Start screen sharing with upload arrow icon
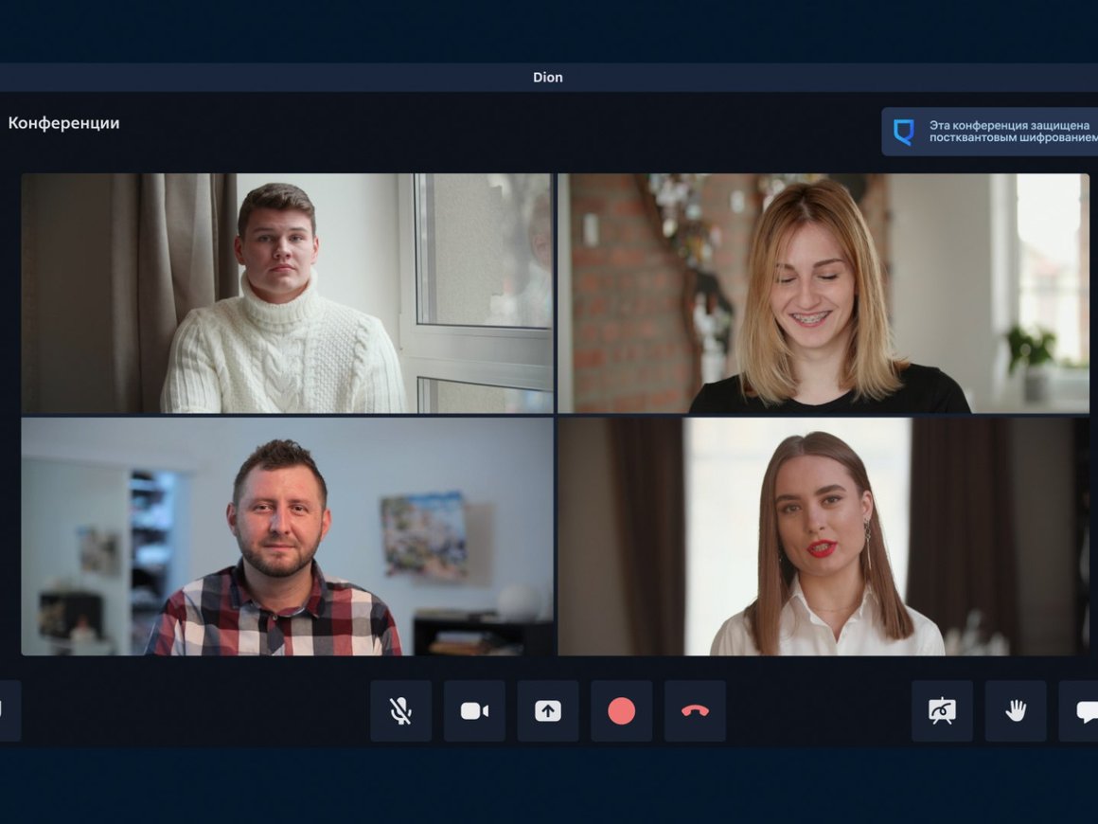The height and width of the screenshot is (824, 1098). [x=548, y=711]
